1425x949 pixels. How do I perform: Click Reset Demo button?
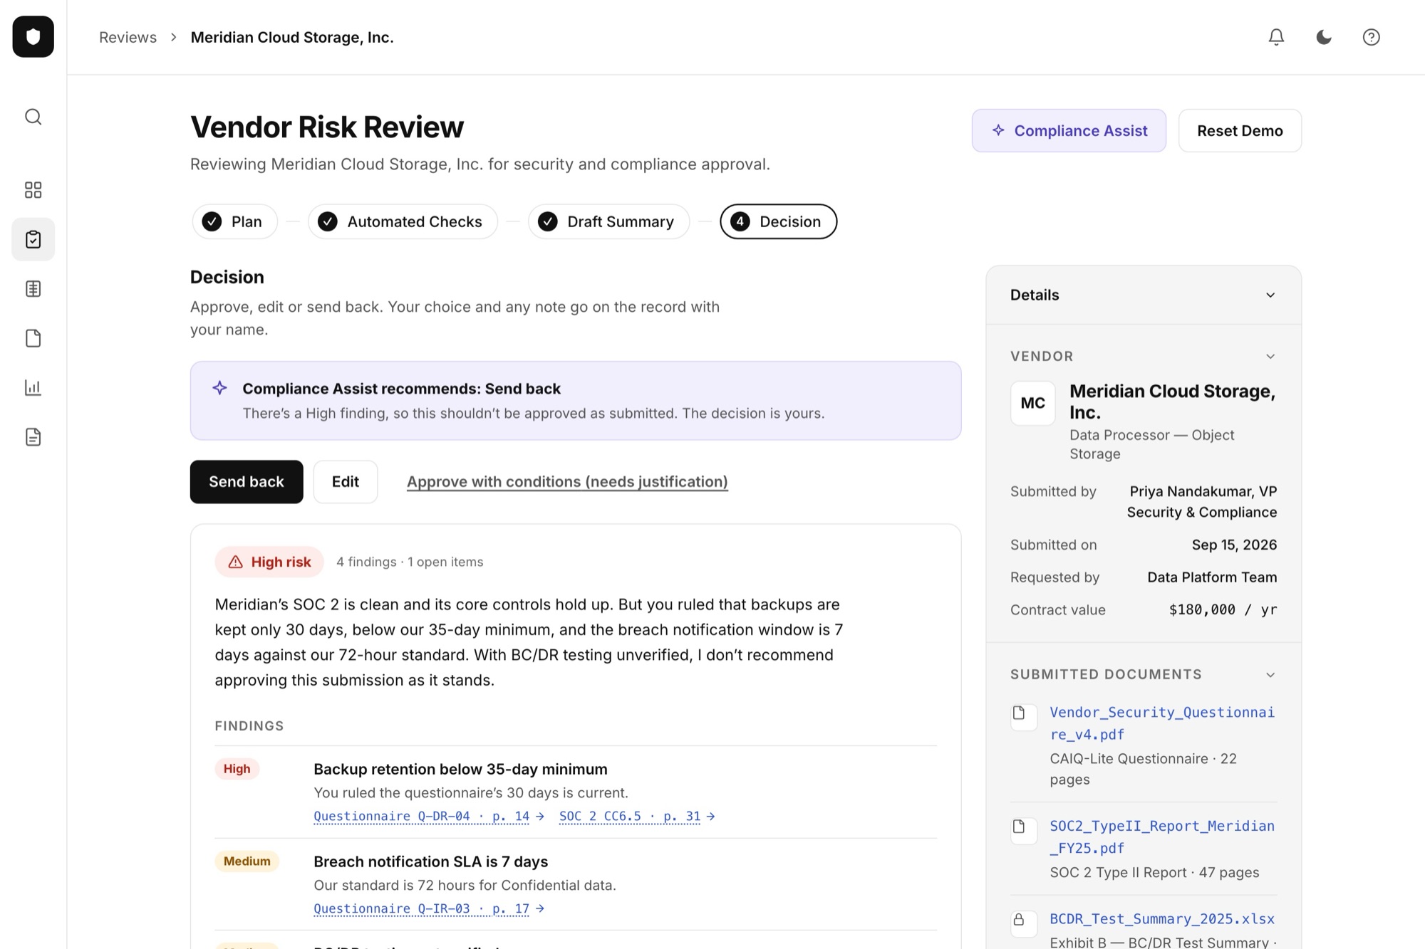[1240, 130]
